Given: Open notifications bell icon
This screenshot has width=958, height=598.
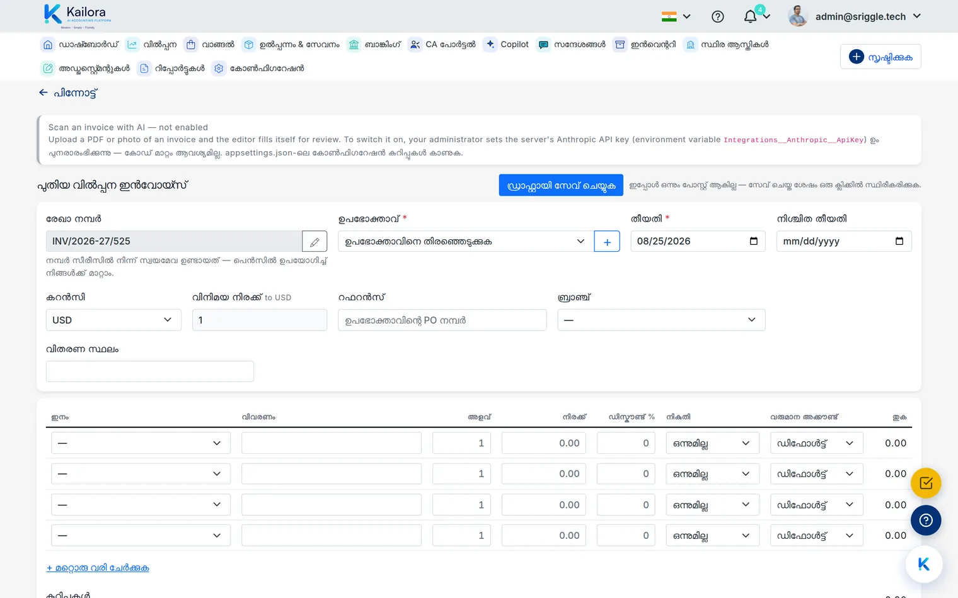Looking at the screenshot, I should [x=750, y=16].
